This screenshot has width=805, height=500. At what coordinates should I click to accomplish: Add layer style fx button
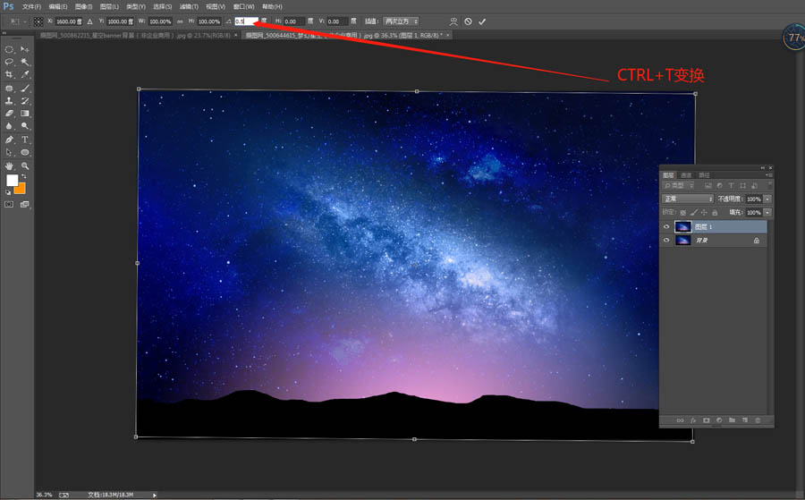coord(693,420)
